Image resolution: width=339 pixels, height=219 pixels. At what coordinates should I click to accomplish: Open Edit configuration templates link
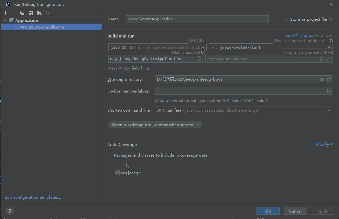(33, 197)
